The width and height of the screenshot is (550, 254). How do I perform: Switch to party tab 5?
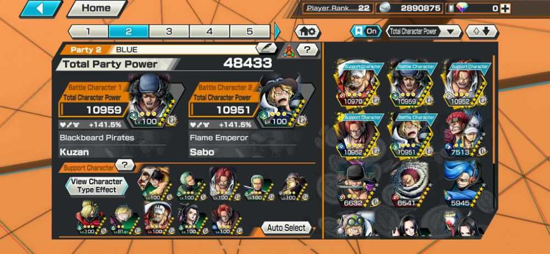click(x=250, y=31)
